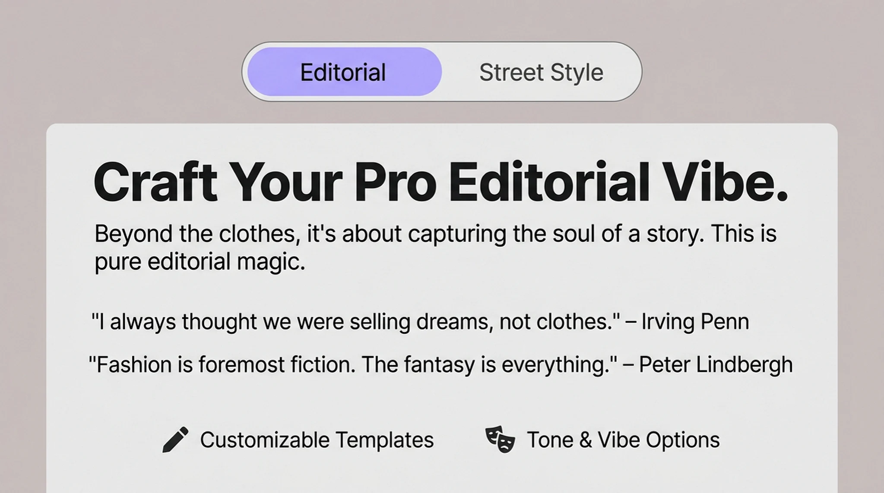Click the Craft Your Pro Editorial Vibe heading
Image resolution: width=884 pixels, height=493 pixels.
pyautogui.click(x=442, y=183)
